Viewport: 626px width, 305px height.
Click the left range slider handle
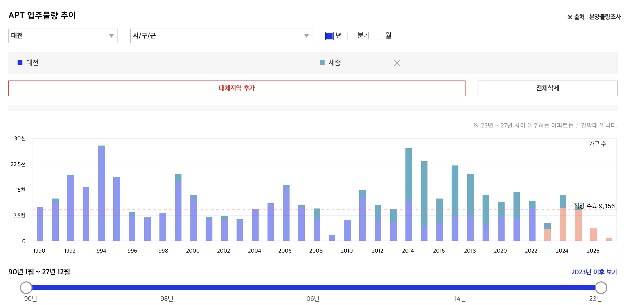point(26,288)
